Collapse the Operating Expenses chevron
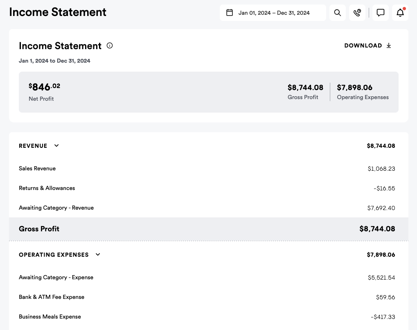The height and width of the screenshot is (330, 417). click(98, 255)
